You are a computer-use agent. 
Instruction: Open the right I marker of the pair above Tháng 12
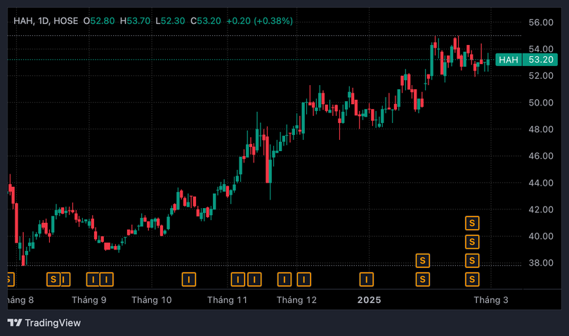[303, 280]
